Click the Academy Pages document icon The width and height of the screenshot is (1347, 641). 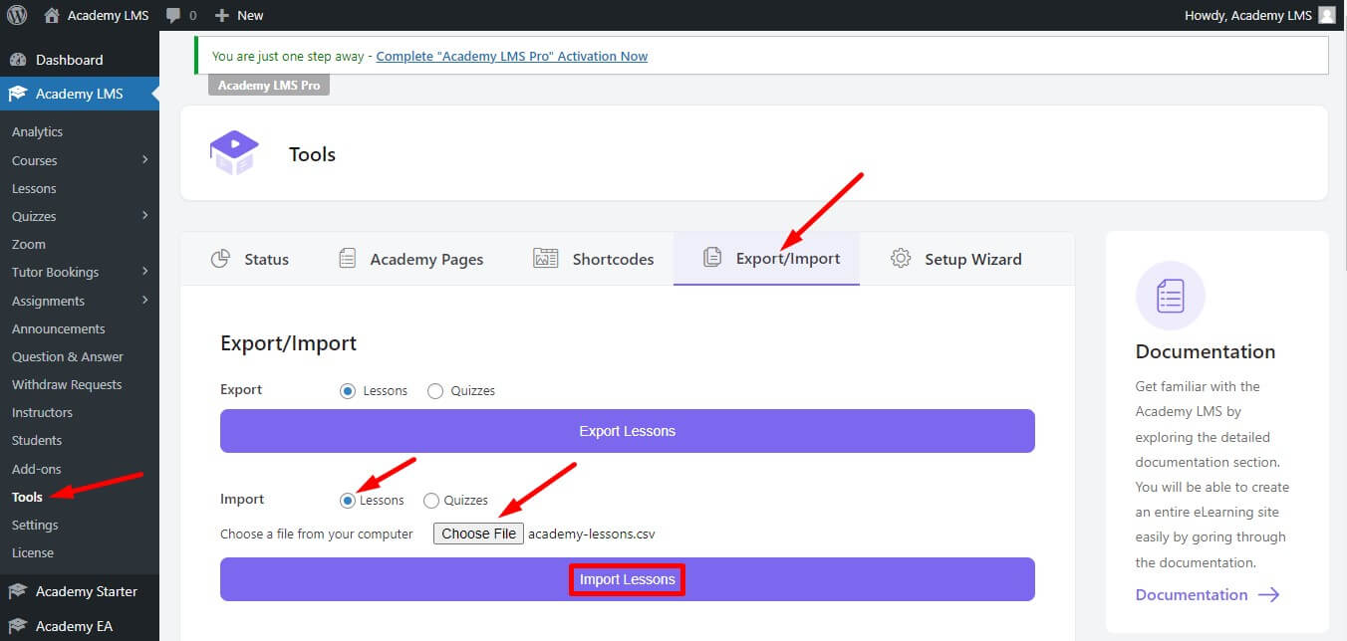click(x=347, y=258)
